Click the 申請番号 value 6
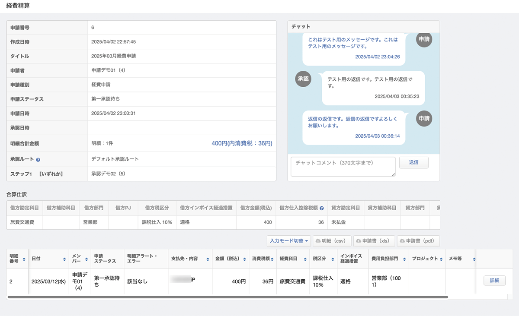This screenshot has height=316, width=519. [93, 28]
